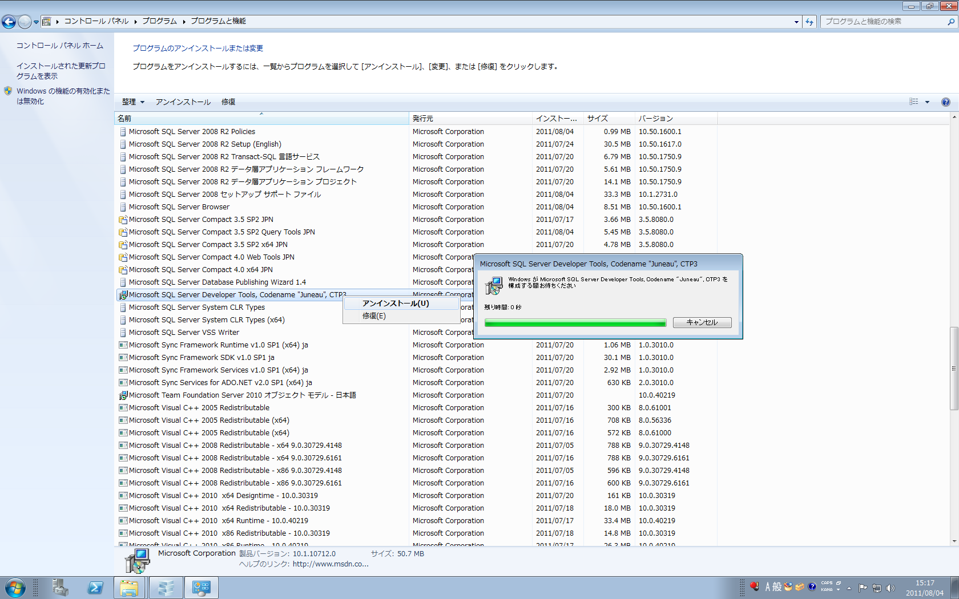Click the magnifier search icon
This screenshot has width=959, height=599.
coord(951,22)
